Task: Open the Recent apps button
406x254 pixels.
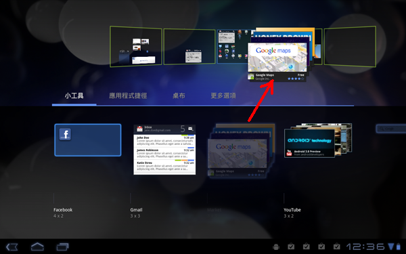Action: [62, 247]
